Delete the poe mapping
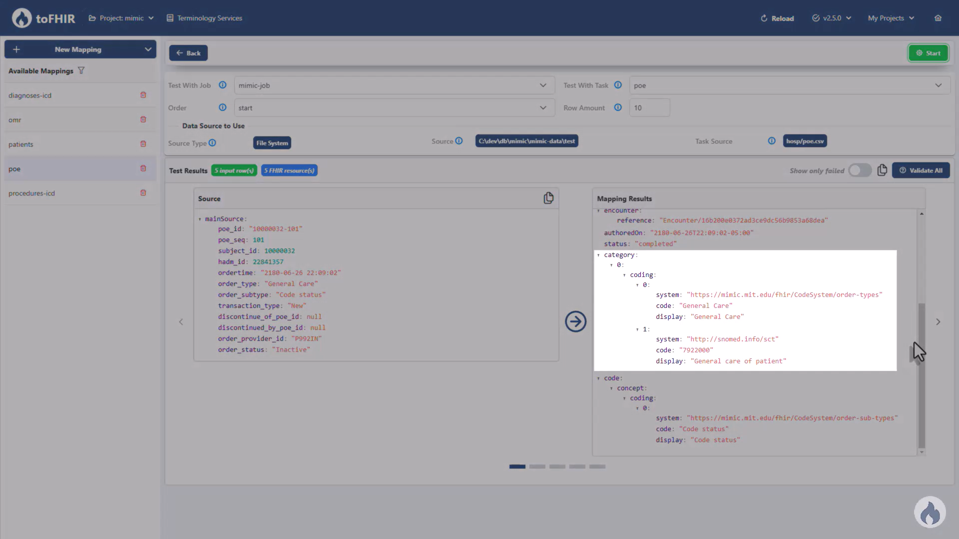The width and height of the screenshot is (959, 539). coord(143,168)
